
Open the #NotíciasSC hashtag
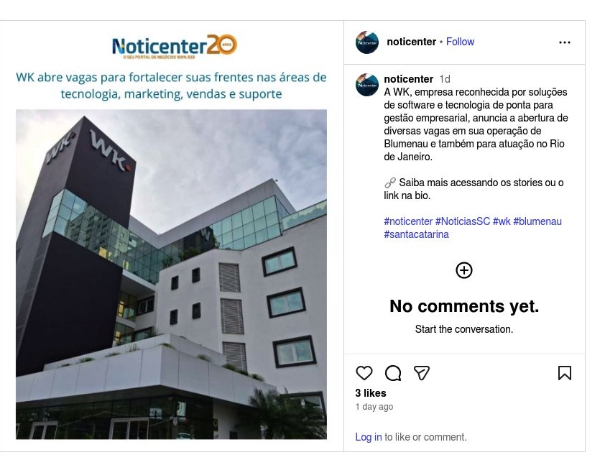[463, 221]
